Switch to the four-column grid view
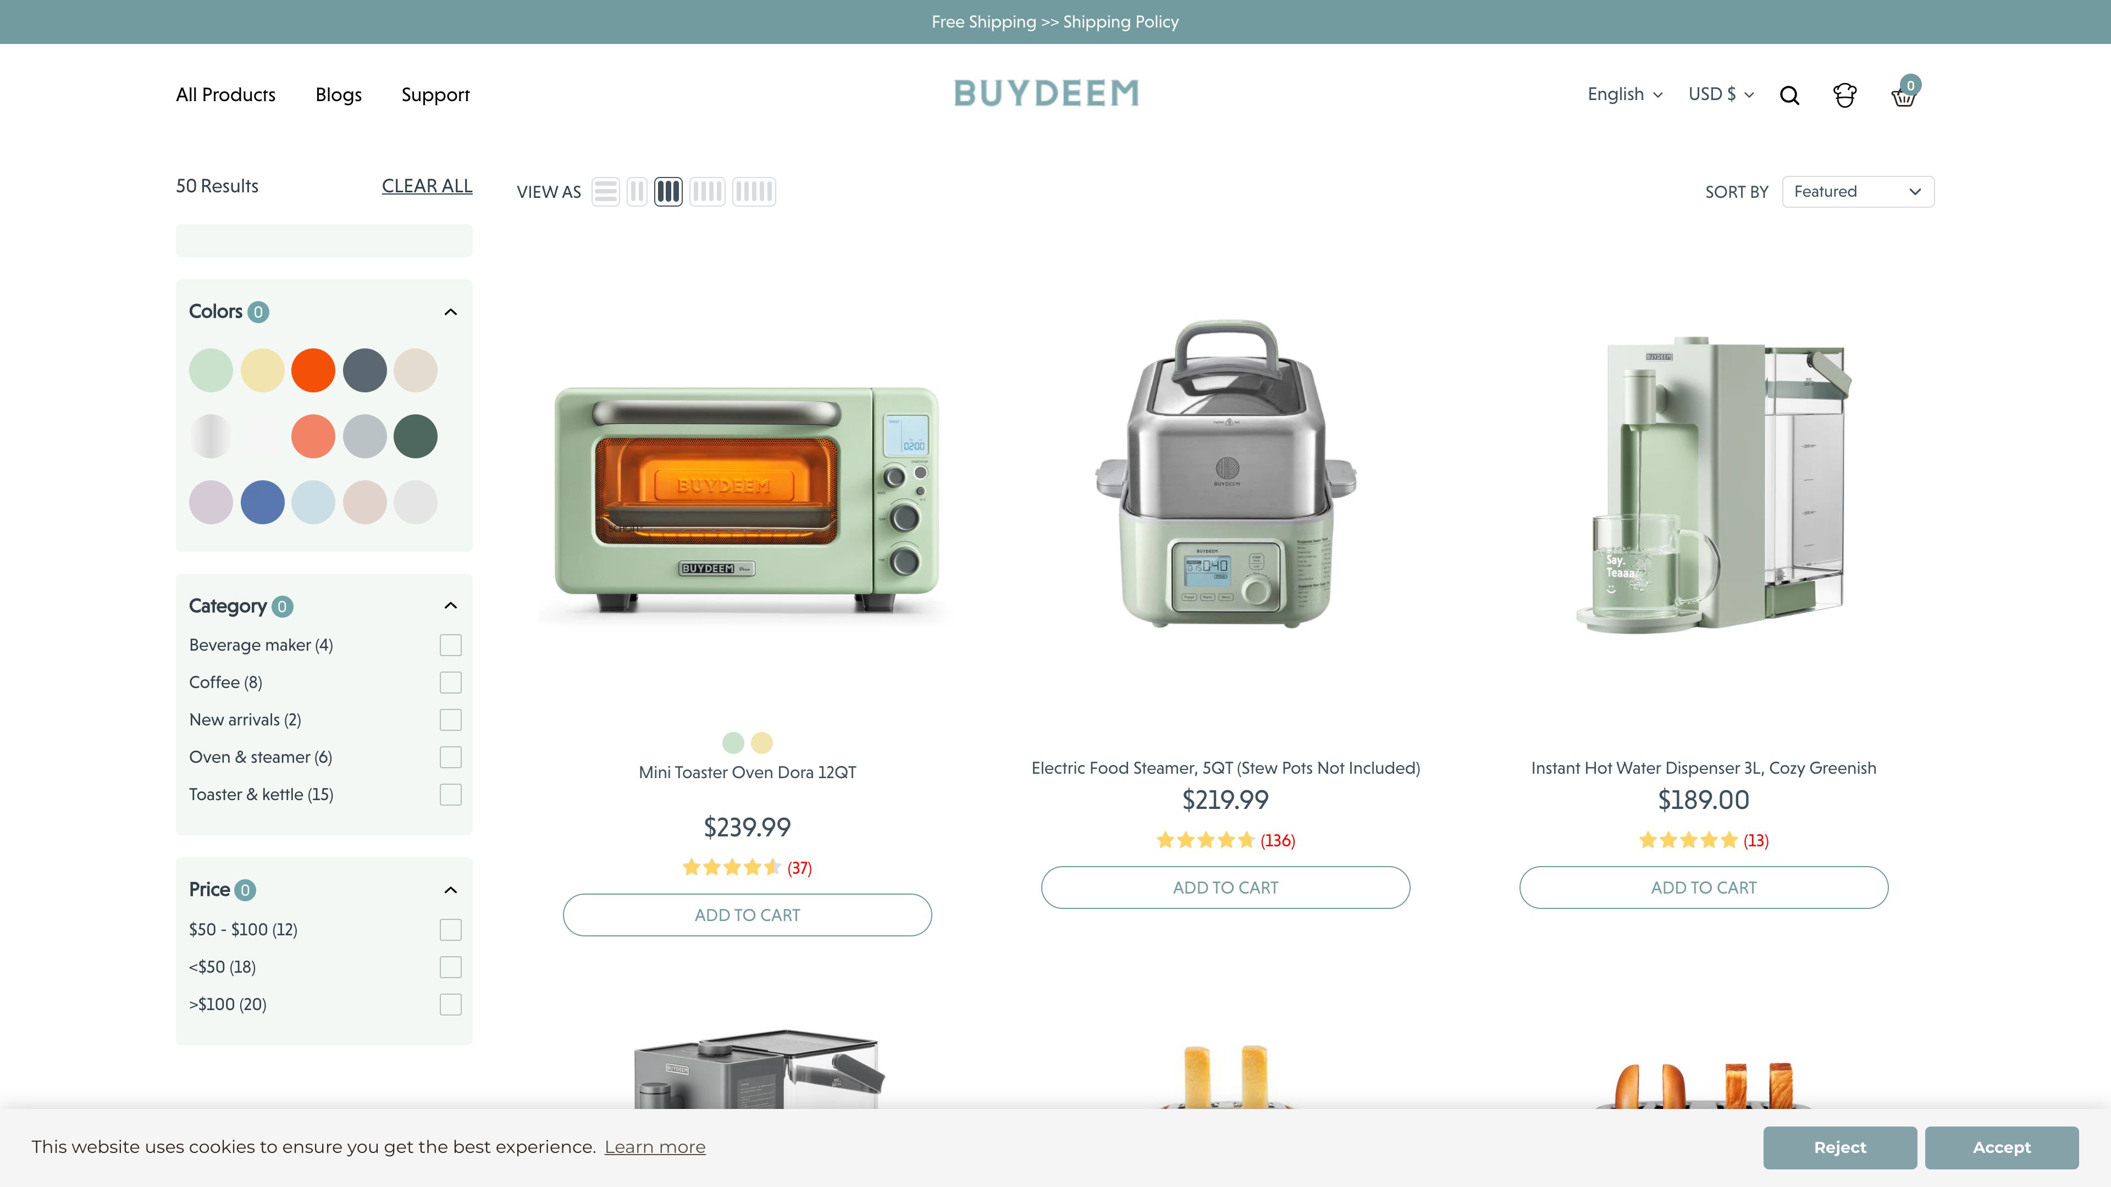This screenshot has height=1187, width=2111. (x=706, y=191)
